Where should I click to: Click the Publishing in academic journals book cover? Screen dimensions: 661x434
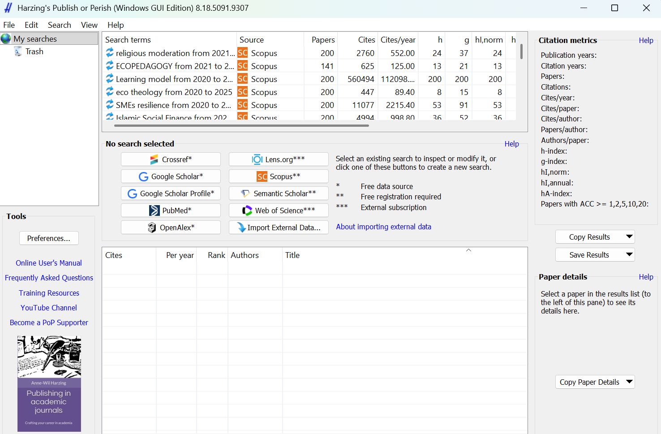(49, 384)
